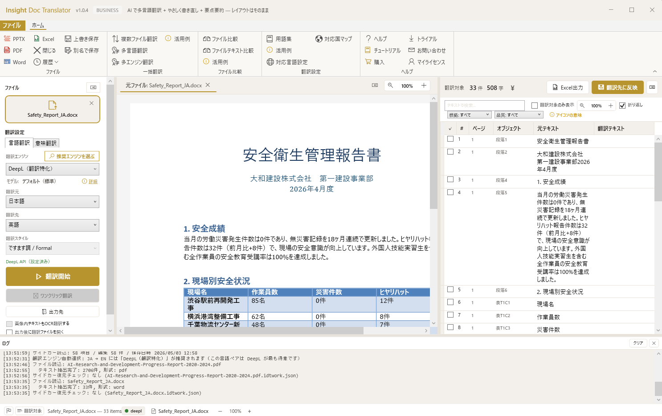Viewport: 662px width, 416px height.
Task: Check row 6 現場名 checkbox
Action: [x=450, y=302]
